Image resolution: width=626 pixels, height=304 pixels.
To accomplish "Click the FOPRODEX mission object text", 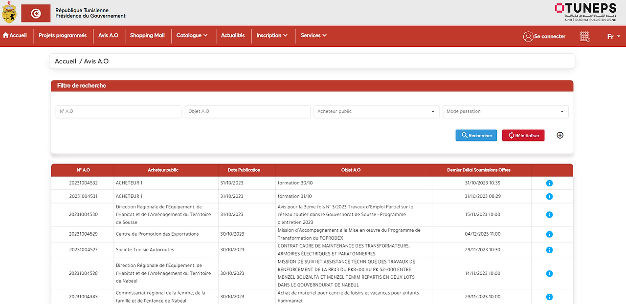I will [349, 234].
